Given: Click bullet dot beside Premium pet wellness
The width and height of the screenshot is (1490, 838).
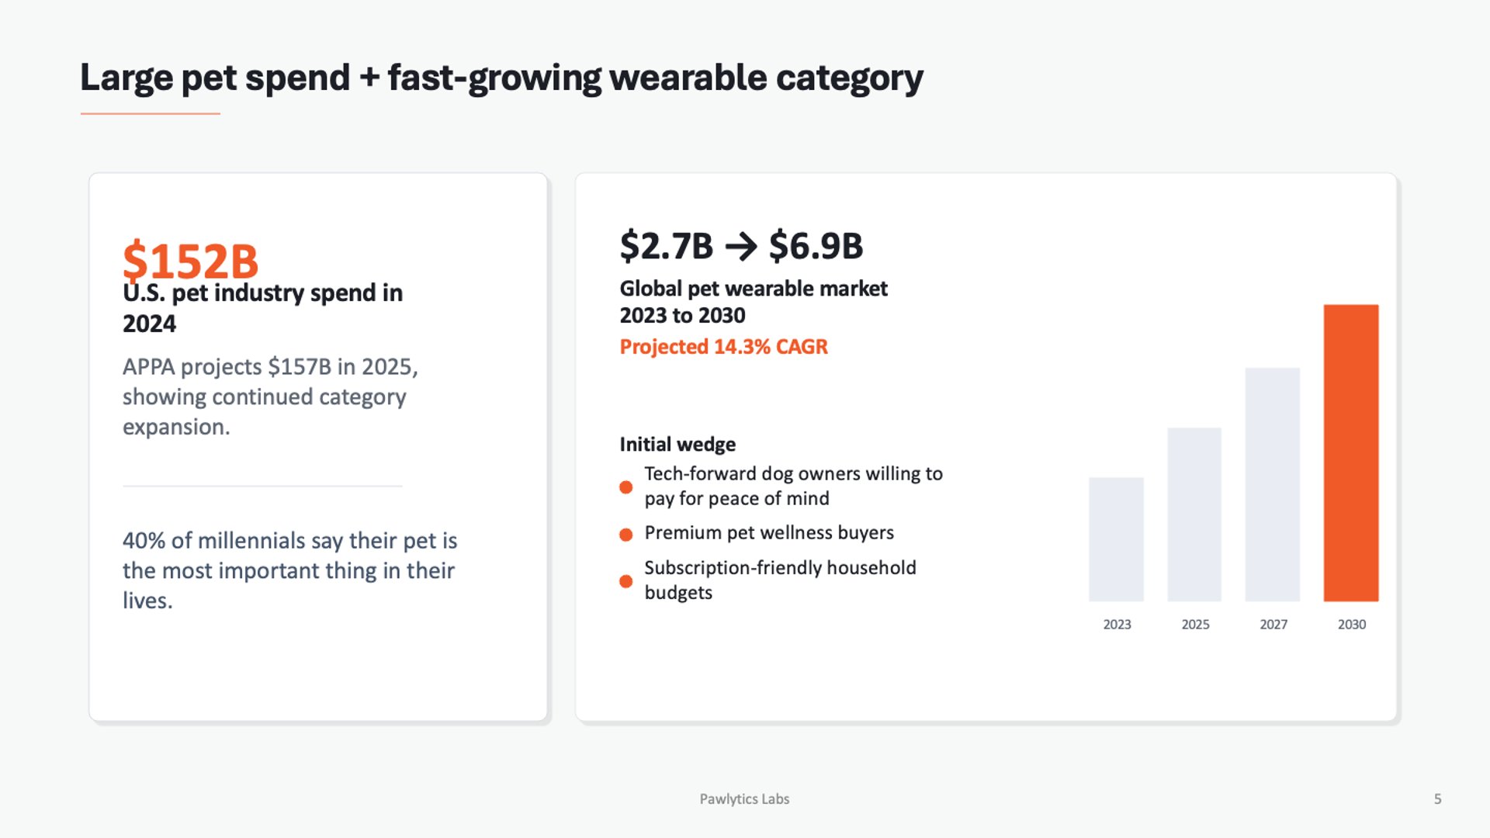Looking at the screenshot, I should (x=625, y=534).
